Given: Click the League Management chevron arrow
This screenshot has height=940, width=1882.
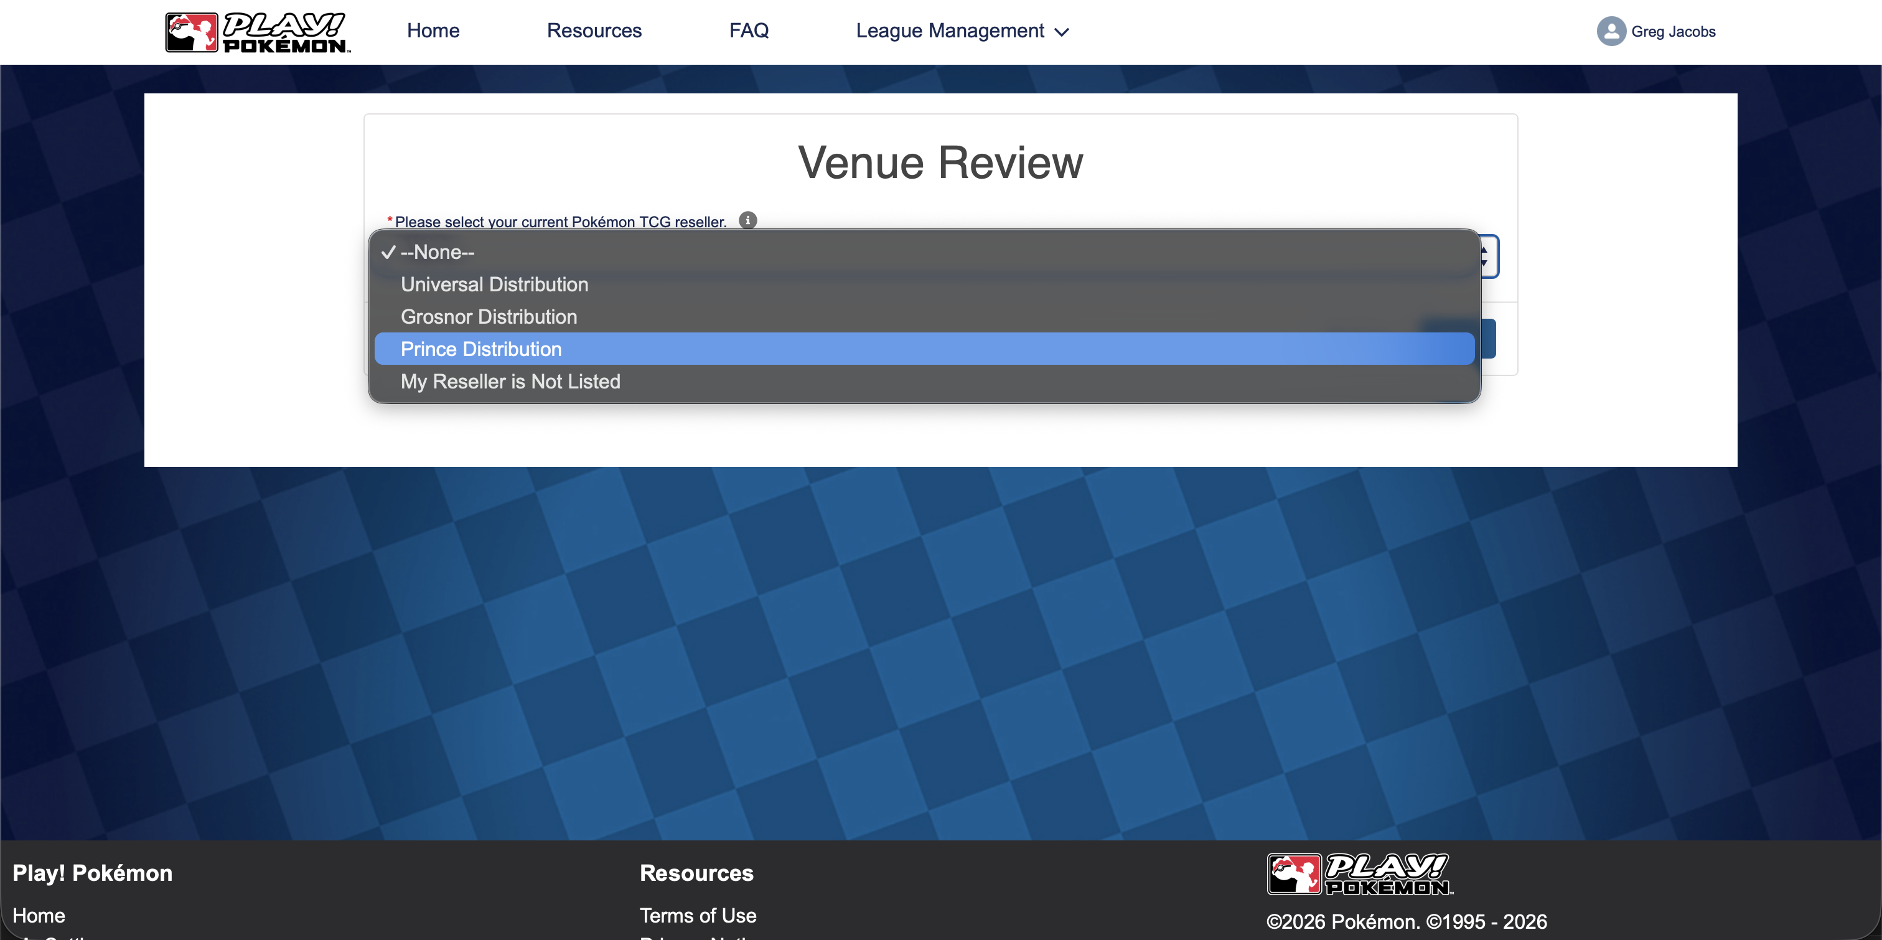Looking at the screenshot, I should tap(1062, 32).
